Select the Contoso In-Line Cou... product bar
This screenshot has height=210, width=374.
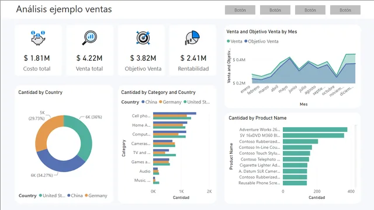pos(297,148)
